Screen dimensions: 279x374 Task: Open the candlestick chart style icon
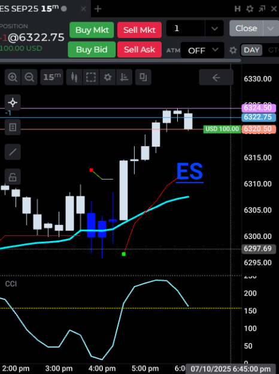click(x=74, y=77)
